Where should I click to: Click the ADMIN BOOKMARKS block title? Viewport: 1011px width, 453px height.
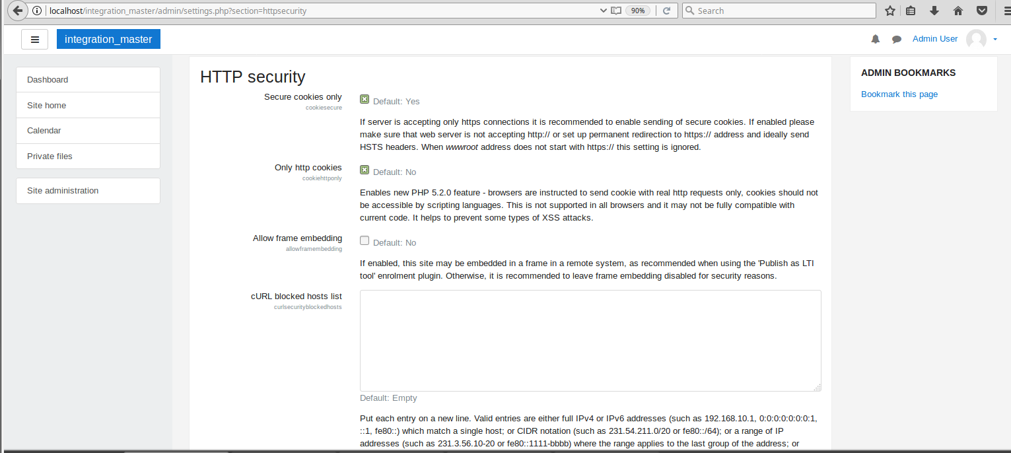click(909, 73)
